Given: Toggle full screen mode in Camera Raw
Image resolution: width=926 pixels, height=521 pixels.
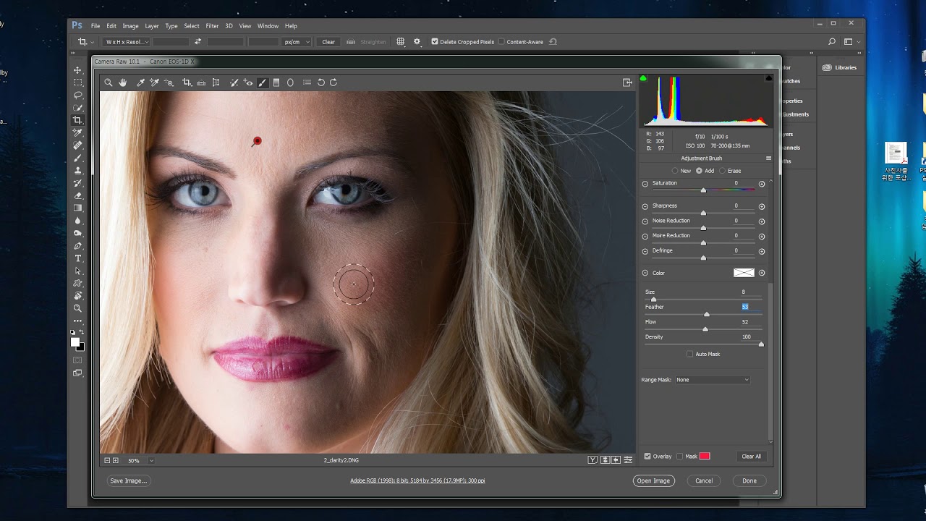Looking at the screenshot, I should click(627, 82).
